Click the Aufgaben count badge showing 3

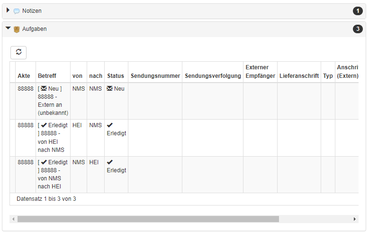[358, 29]
